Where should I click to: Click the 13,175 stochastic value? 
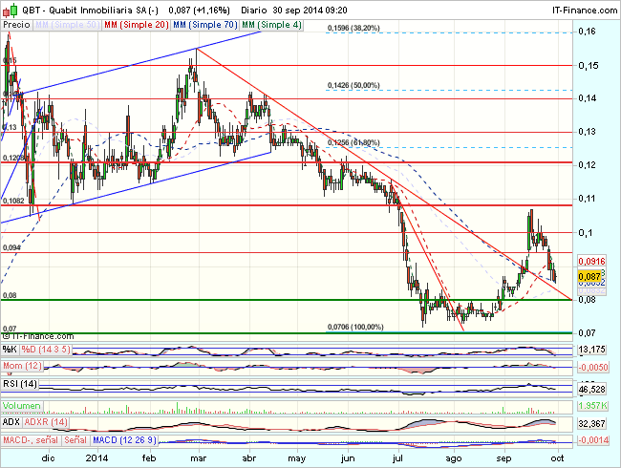591,350
